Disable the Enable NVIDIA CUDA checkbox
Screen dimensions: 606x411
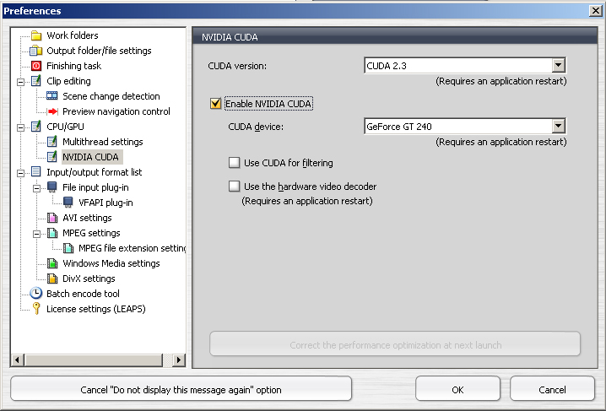click(216, 104)
